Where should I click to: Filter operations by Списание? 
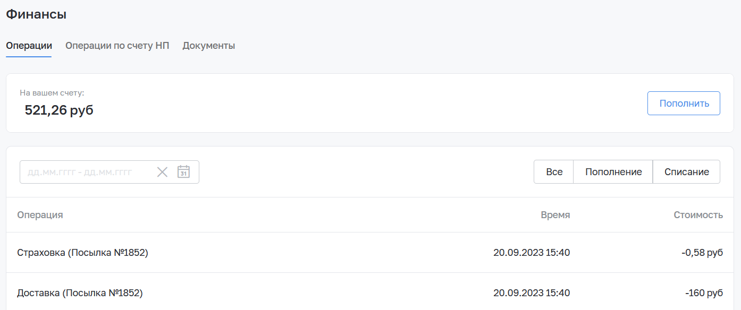[687, 172]
